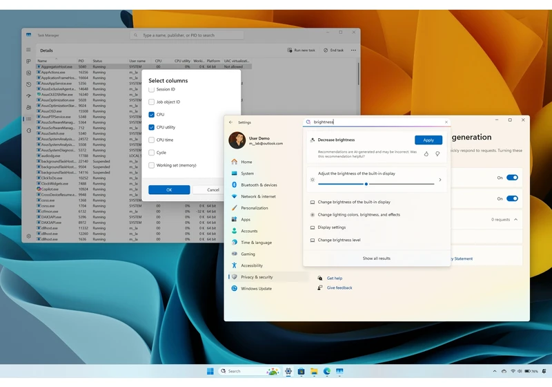Clear the brightness search with X icon
Screen dimensions: 552x387
tap(446, 122)
